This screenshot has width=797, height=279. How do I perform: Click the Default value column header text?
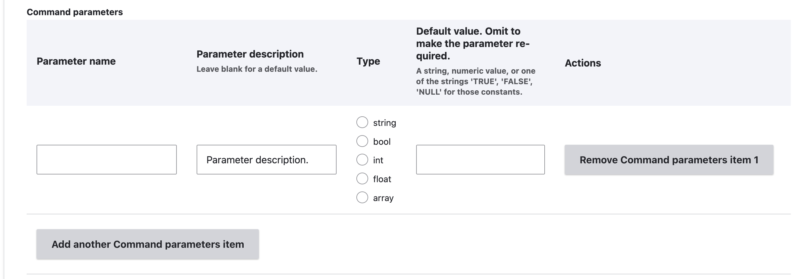473,44
